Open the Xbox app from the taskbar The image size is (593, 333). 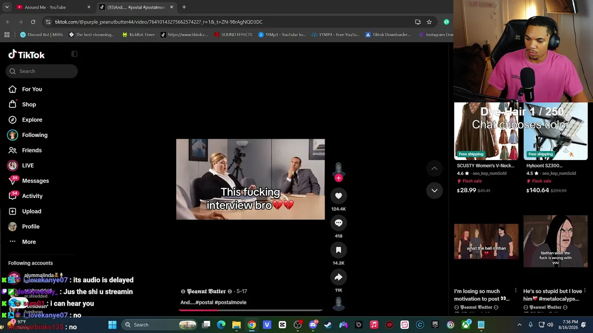point(466,325)
